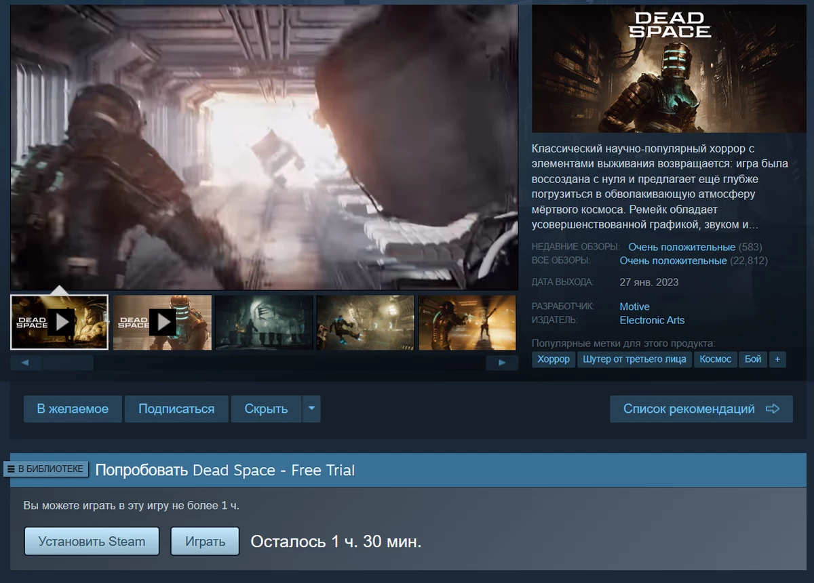Image resolution: width=814 pixels, height=583 pixels.
Task: Click the Dead Space header capsule image
Action: point(667,68)
